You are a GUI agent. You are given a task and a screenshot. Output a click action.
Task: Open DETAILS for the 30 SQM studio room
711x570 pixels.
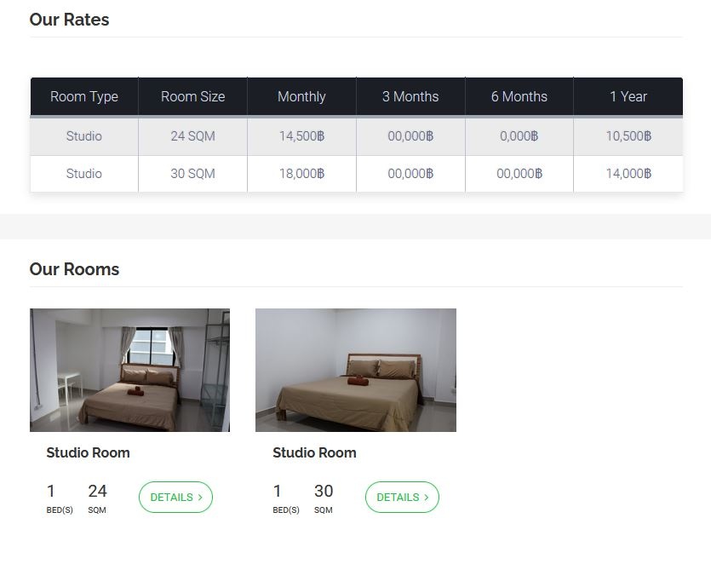click(402, 497)
